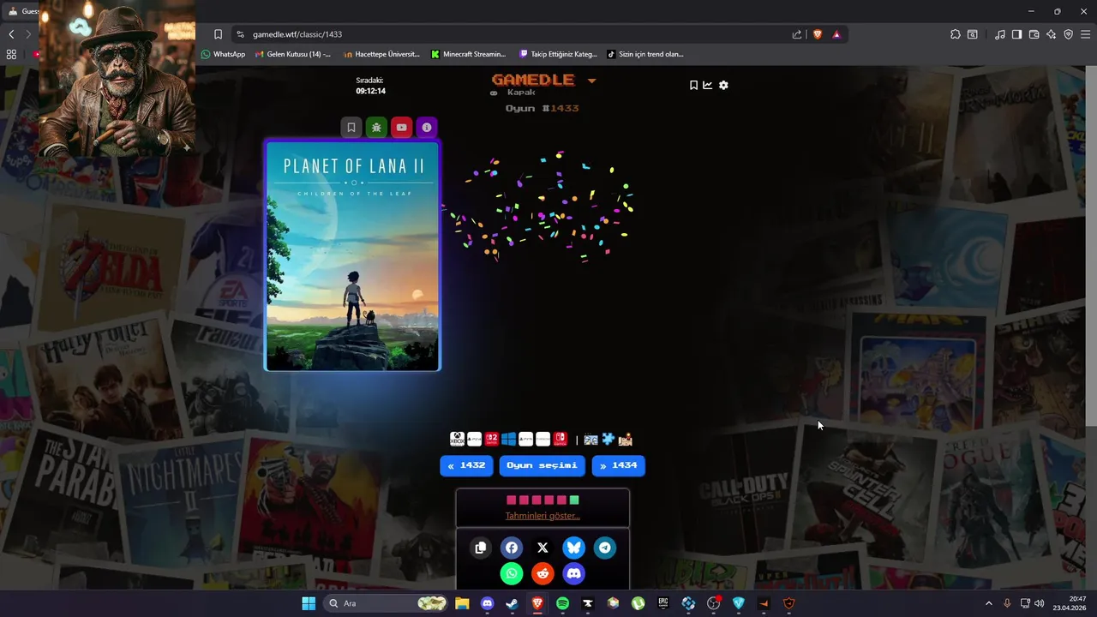
Task: Open the WhatsApp bookmark
Action: pos(223,54)
